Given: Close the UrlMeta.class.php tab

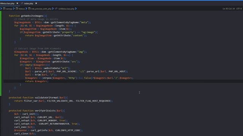Looking at the screenshot, I should [x=17, y=3].
